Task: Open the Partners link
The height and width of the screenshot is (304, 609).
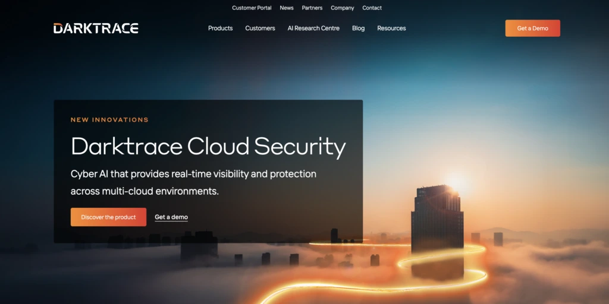Action: pos(312,8)
